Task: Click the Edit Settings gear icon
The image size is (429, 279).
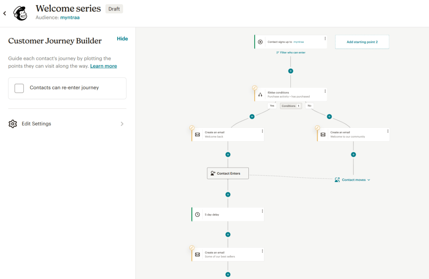Action: pos(13,124)
